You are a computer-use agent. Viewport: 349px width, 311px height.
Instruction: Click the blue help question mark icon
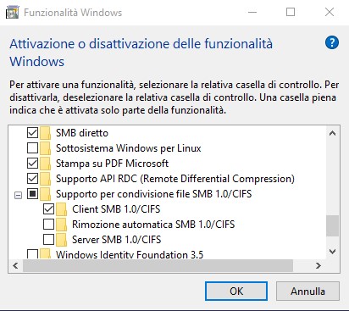(x=332, y=43)
